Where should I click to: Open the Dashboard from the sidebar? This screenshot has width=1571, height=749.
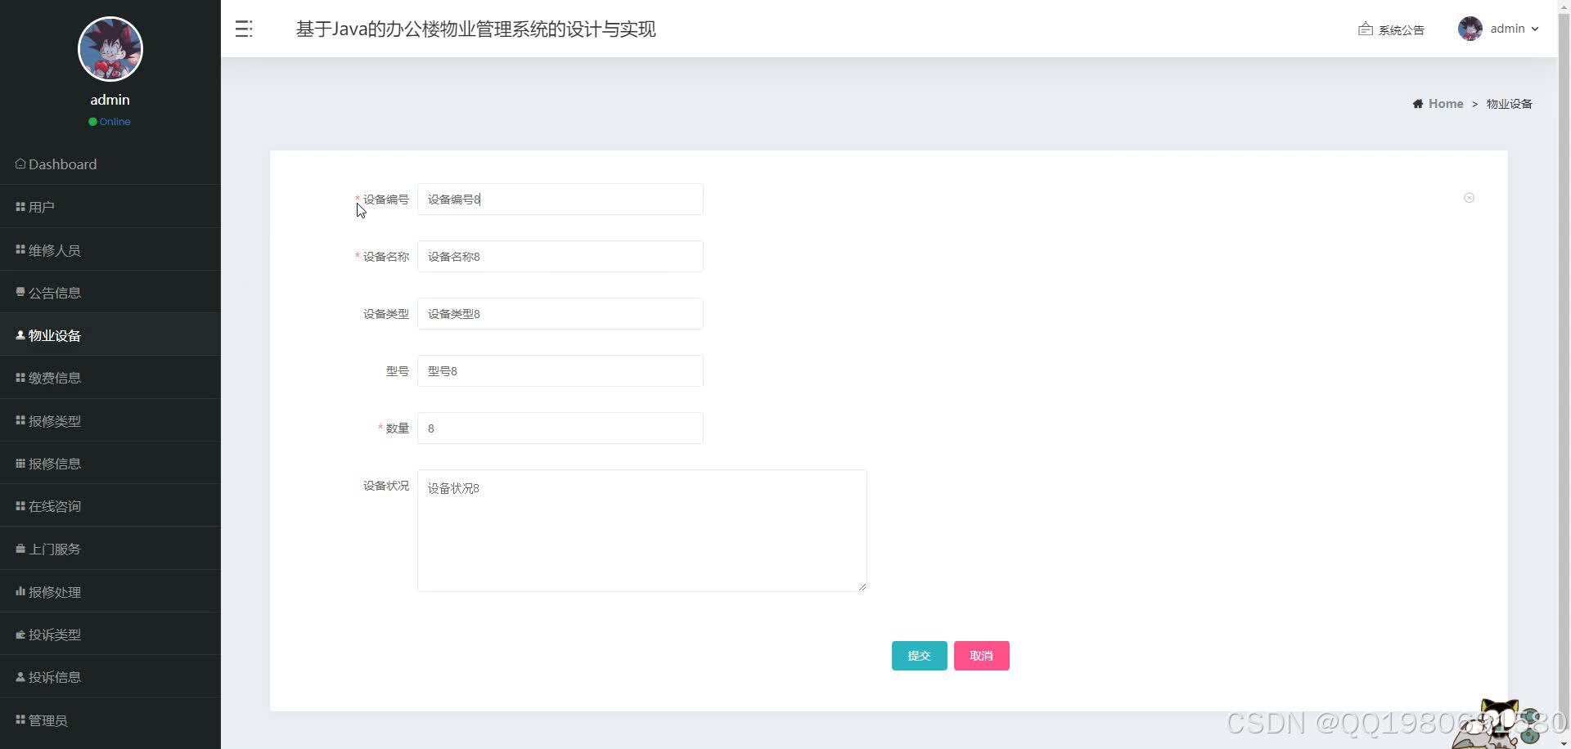tap(61, 164)
